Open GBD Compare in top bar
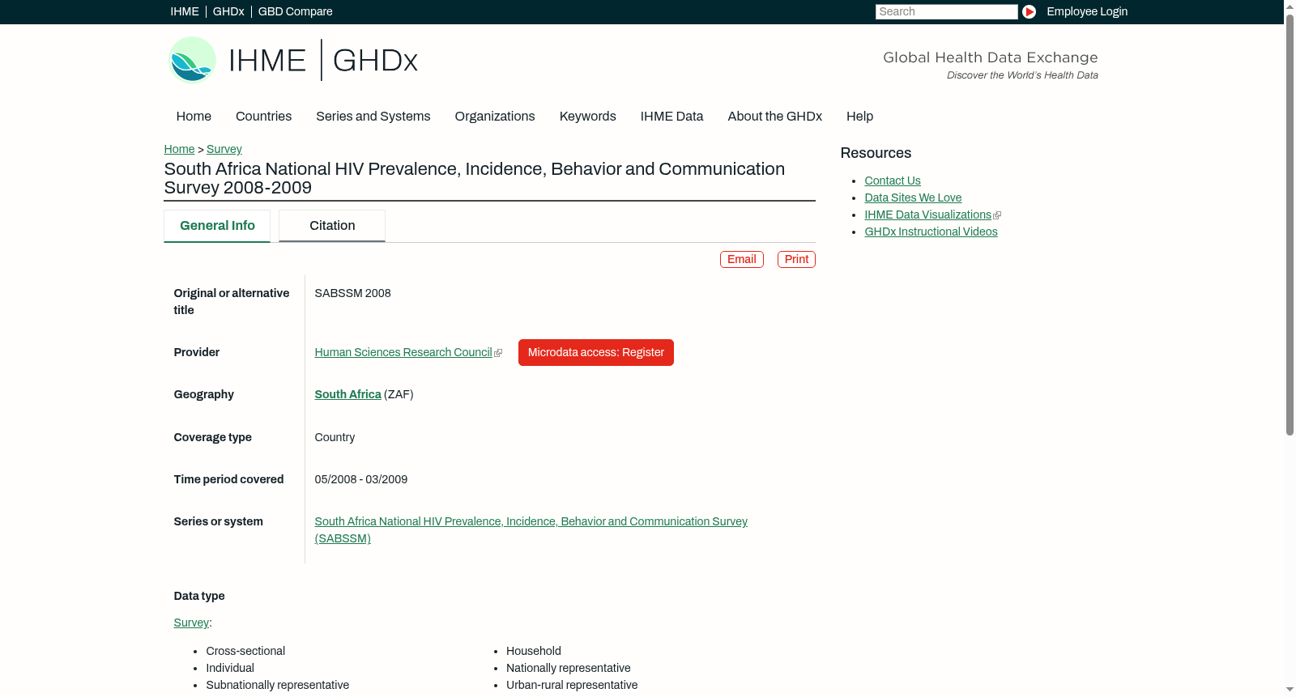Viewport: 1296px width, 697px height. (x=295, y=11)
